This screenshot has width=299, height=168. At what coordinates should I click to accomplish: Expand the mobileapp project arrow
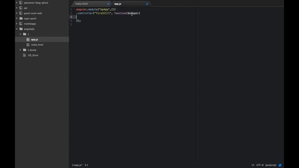point(17,24)
